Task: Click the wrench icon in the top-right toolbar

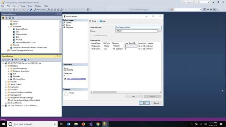Action: point(208,10)
